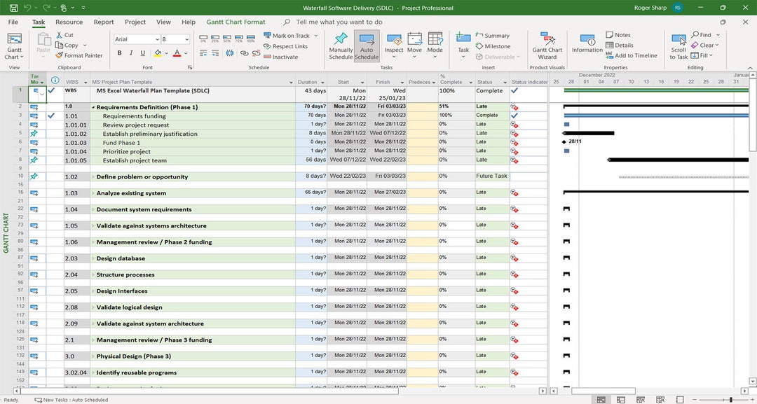Open the Gantt Chart Format tab
Screen dimensions: 757x404
[x=236, y=22]
